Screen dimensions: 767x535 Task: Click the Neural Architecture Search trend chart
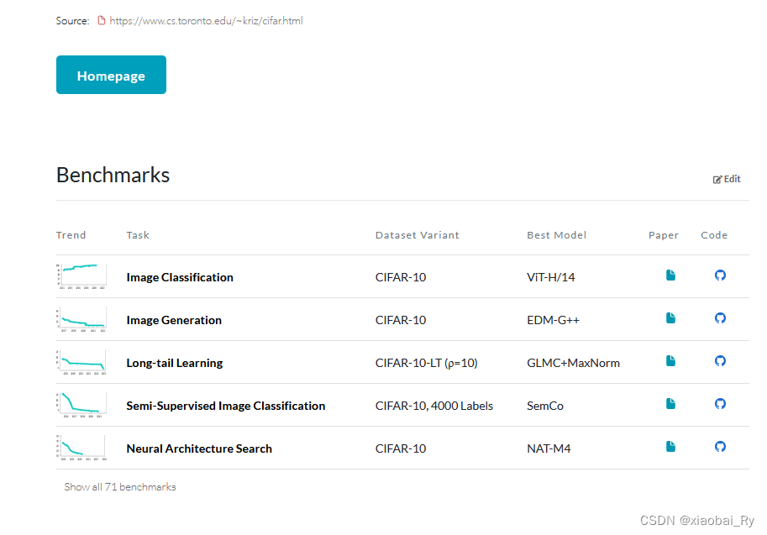81,448
